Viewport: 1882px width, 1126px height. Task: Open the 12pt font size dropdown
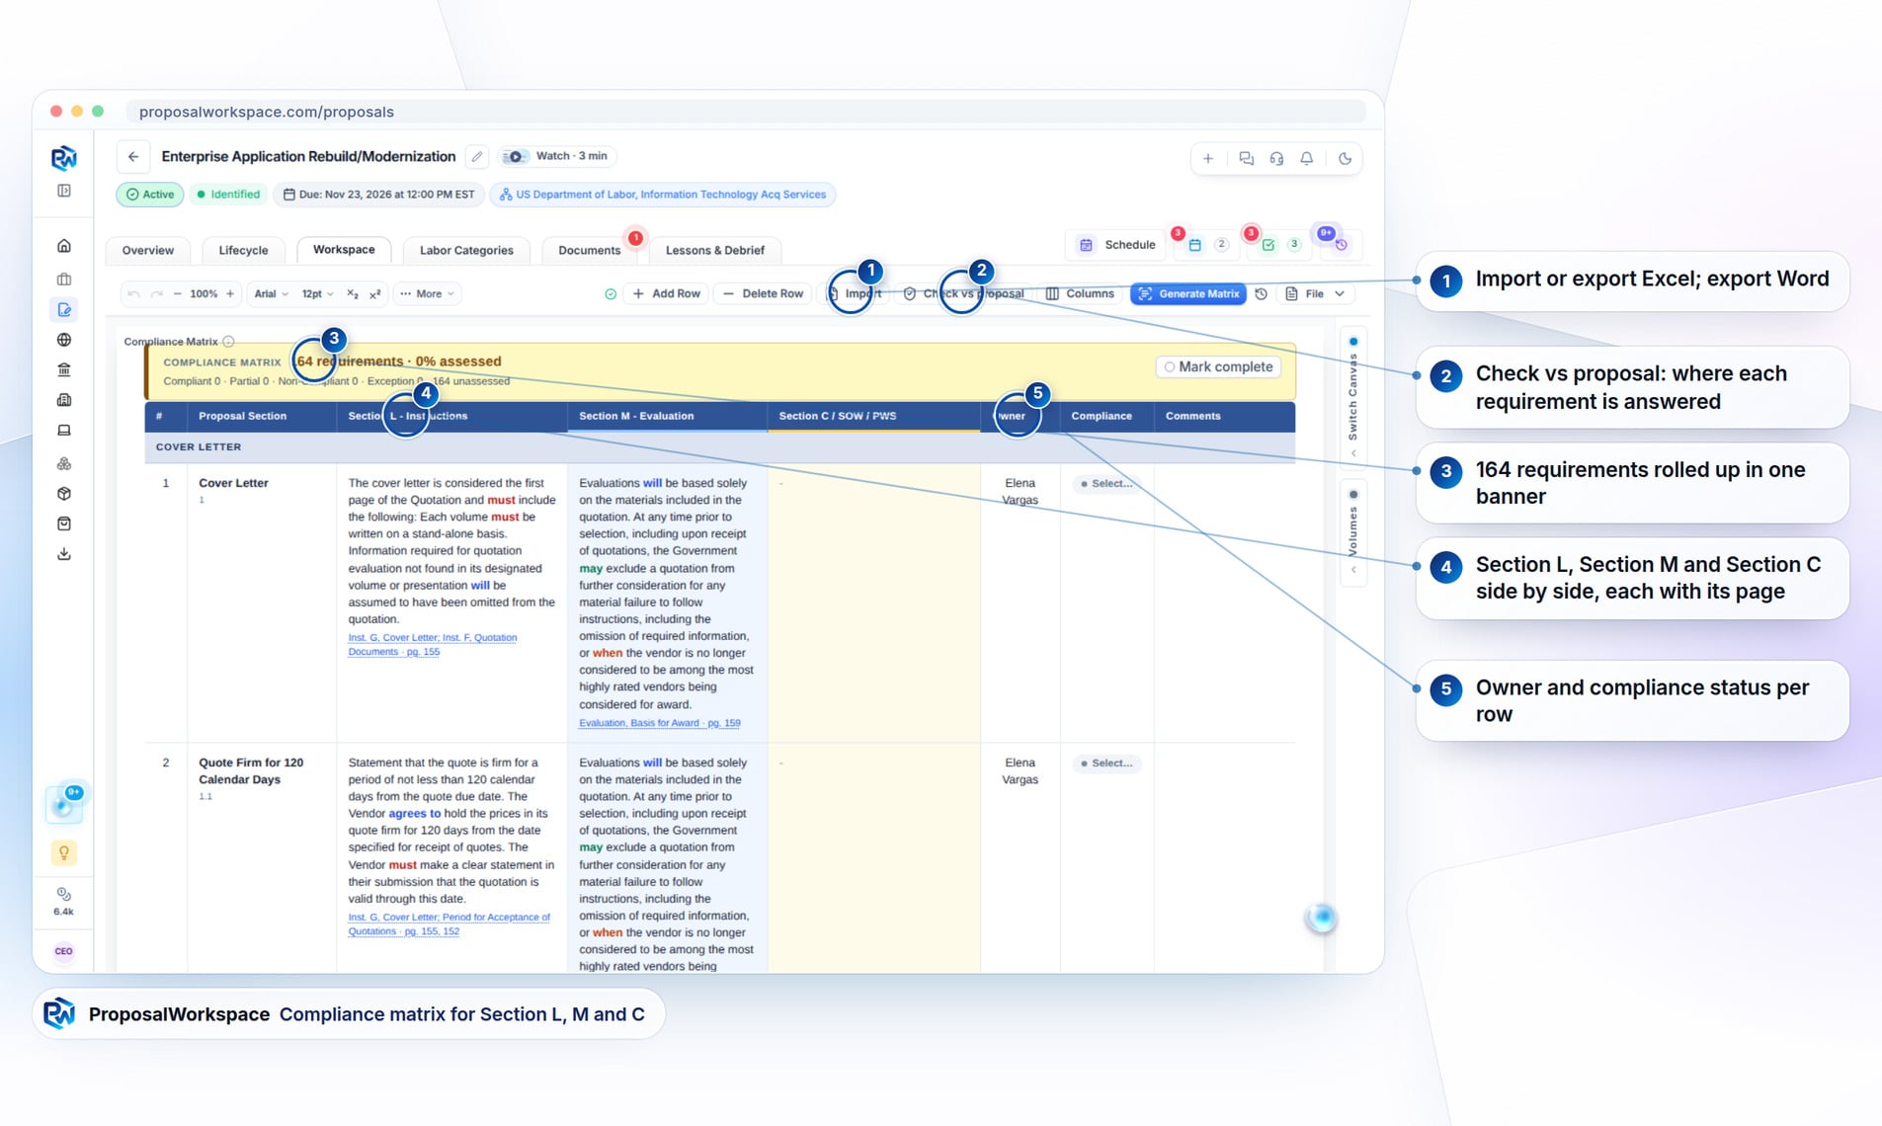(x=317, y=293)
